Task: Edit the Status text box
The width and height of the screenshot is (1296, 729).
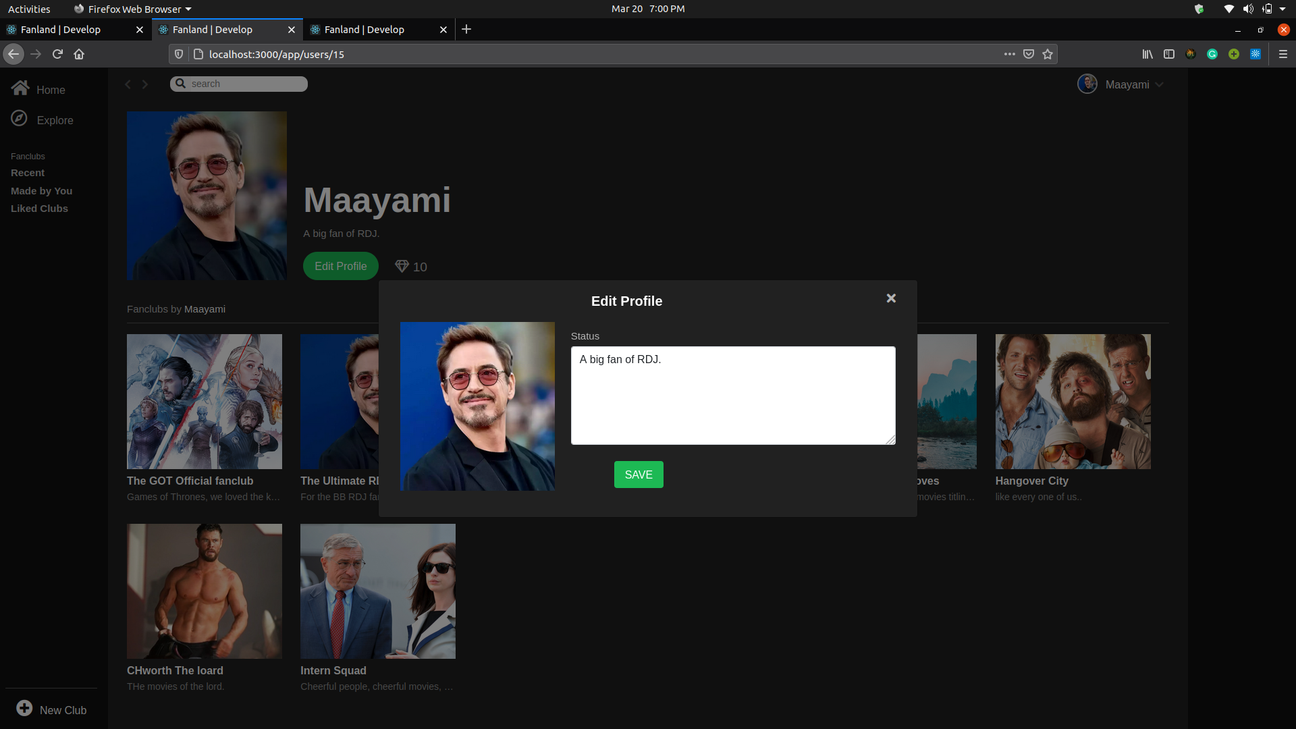Action: click(x=733, y=395)
